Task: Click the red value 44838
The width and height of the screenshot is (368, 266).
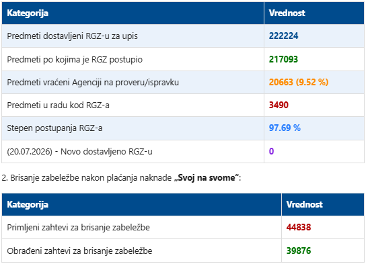Action: pos(299,227)
